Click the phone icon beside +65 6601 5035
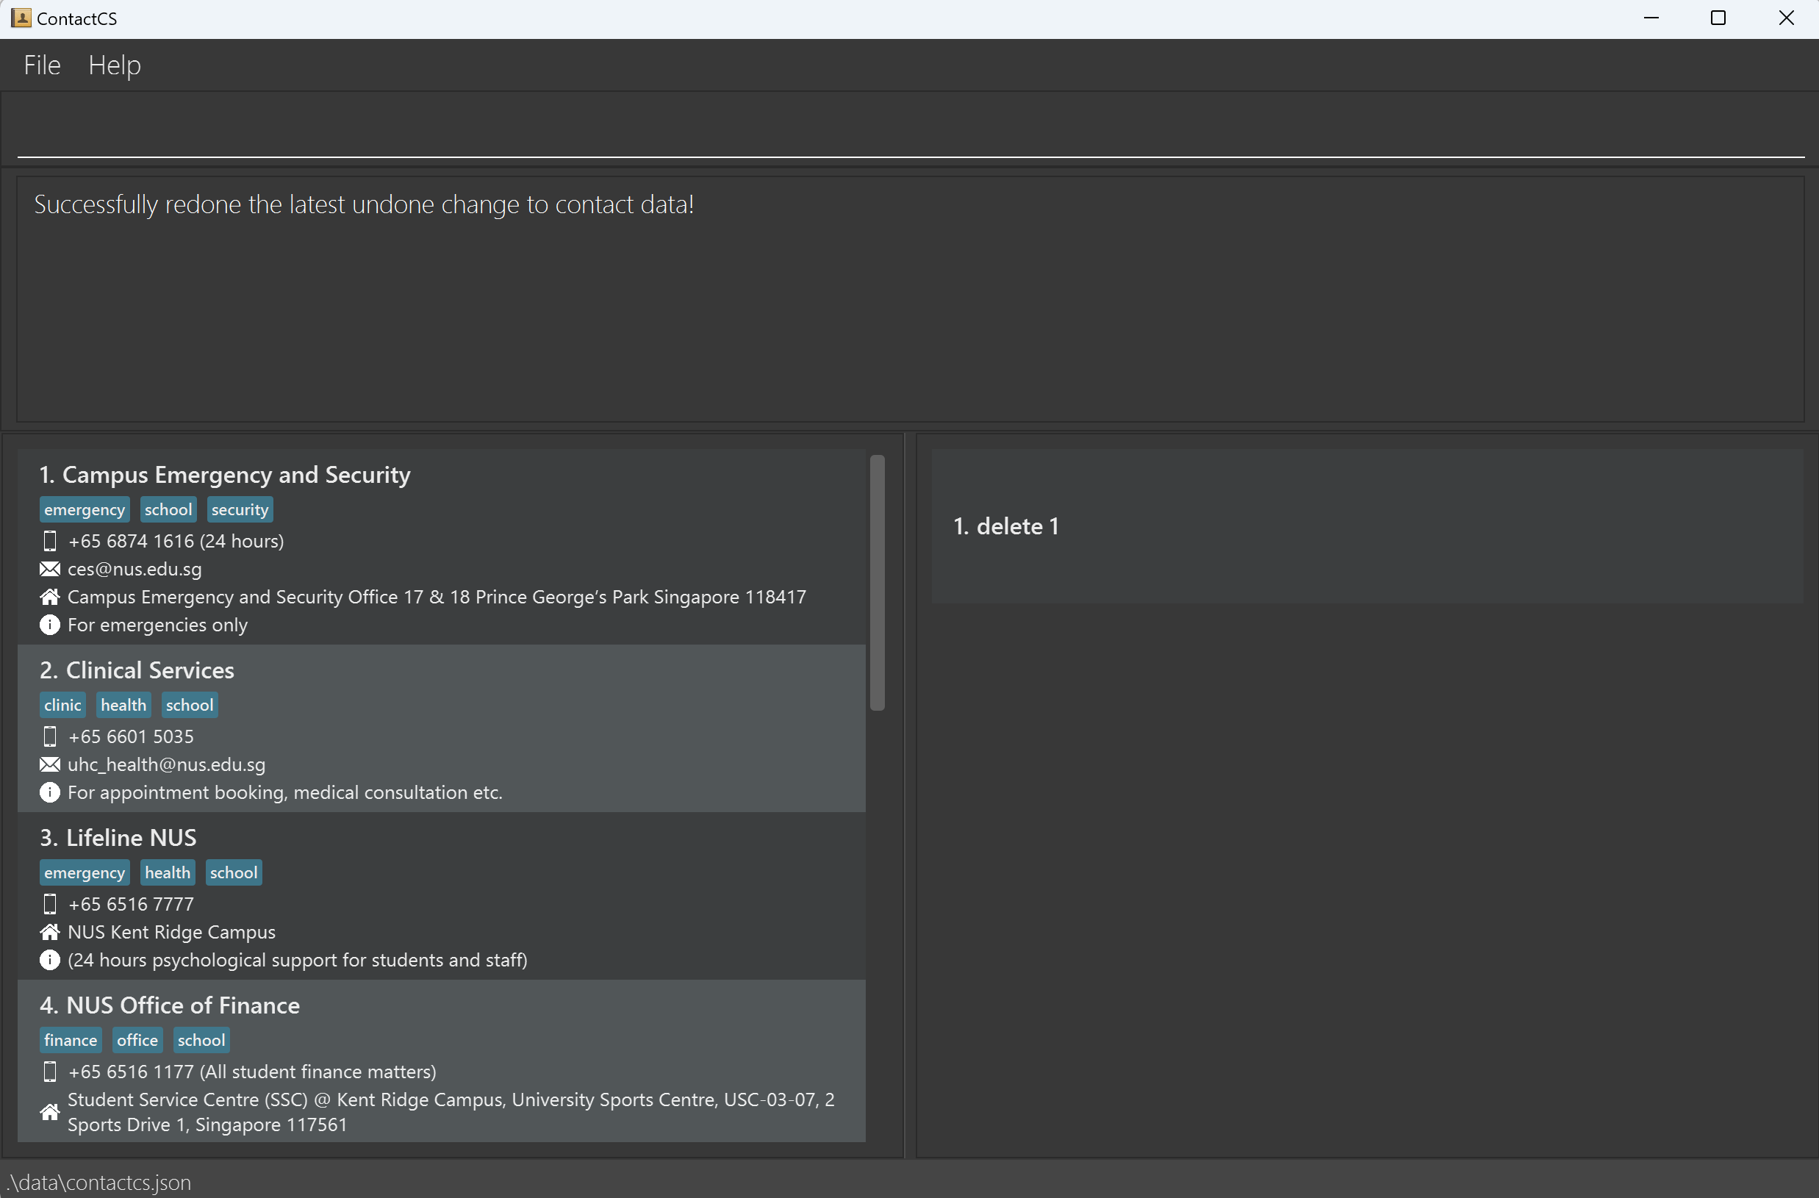The image size is (1819, 1198). pyautogui.click(x=50, y=736)
